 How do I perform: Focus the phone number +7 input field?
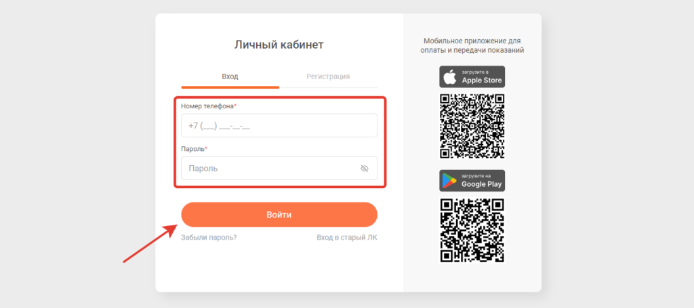coord(279,125)
